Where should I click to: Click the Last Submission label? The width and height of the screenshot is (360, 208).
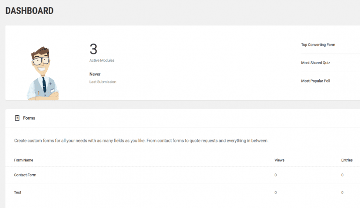pyautogui.click(x=103, y=82)
